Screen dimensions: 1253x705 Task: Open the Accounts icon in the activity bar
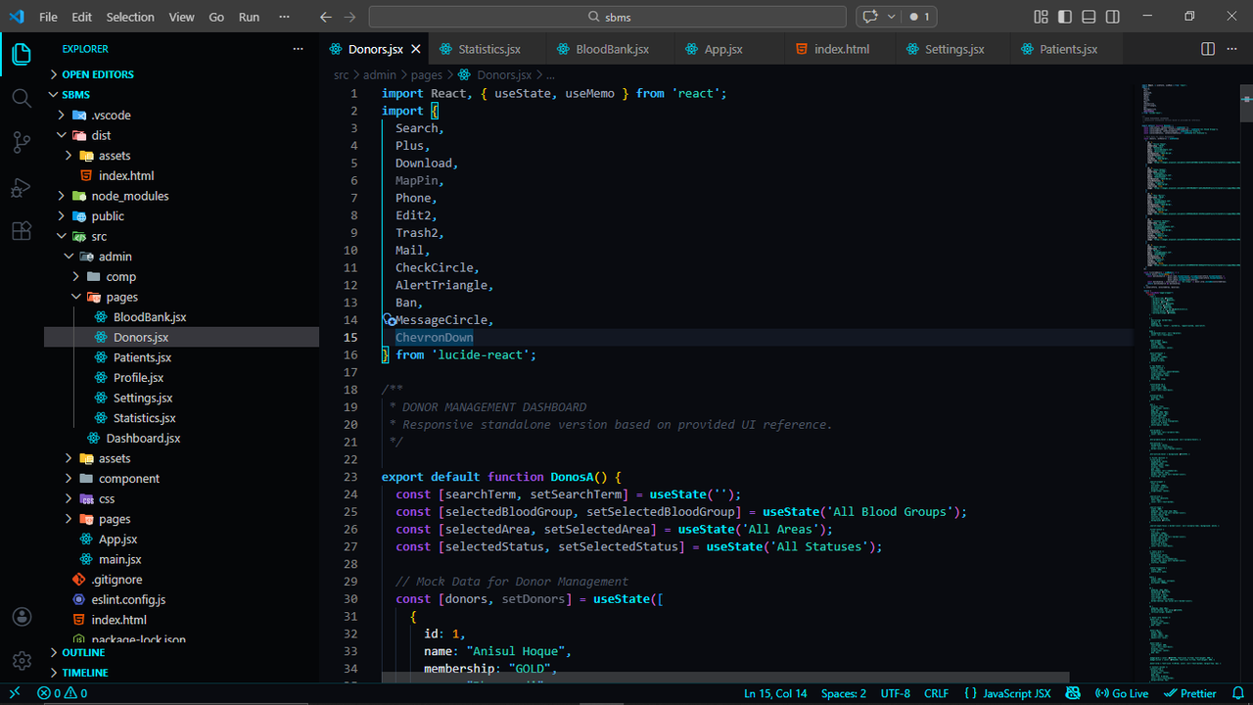[22, 617]
